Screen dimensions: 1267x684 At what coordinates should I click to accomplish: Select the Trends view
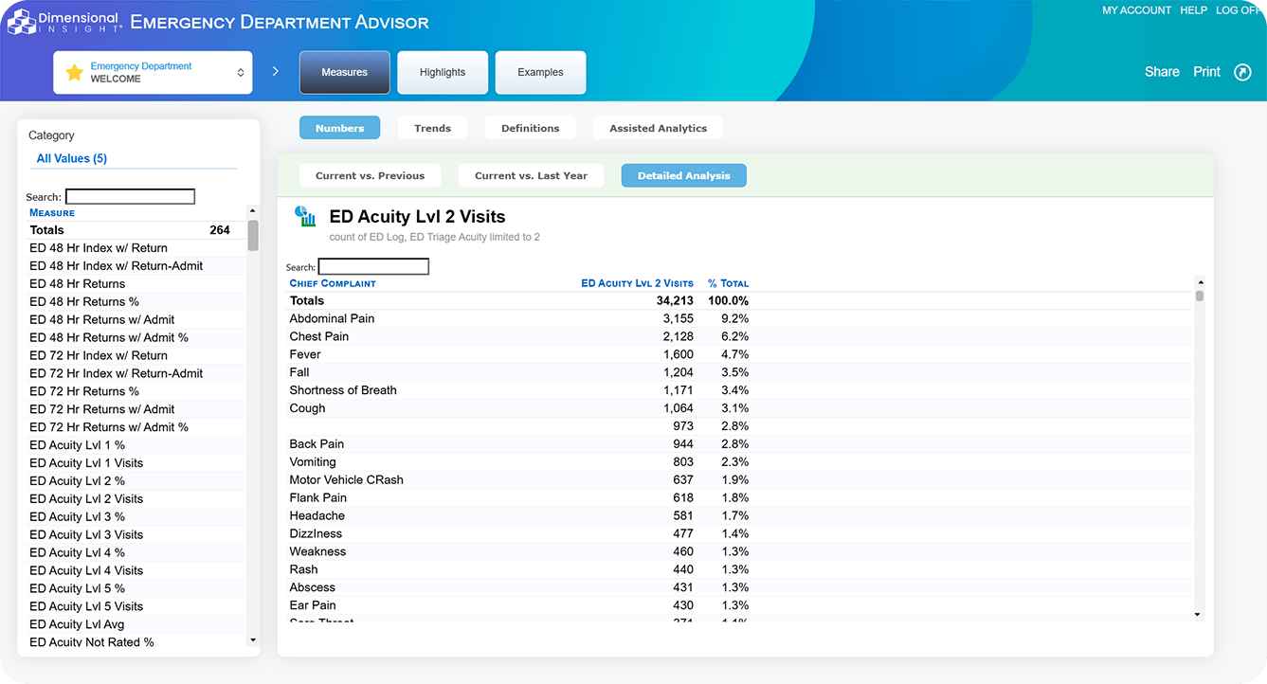(432, 128)
